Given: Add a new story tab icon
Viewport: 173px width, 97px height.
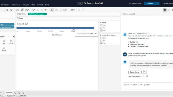Looking at the screenshot, I should (23, 93).
